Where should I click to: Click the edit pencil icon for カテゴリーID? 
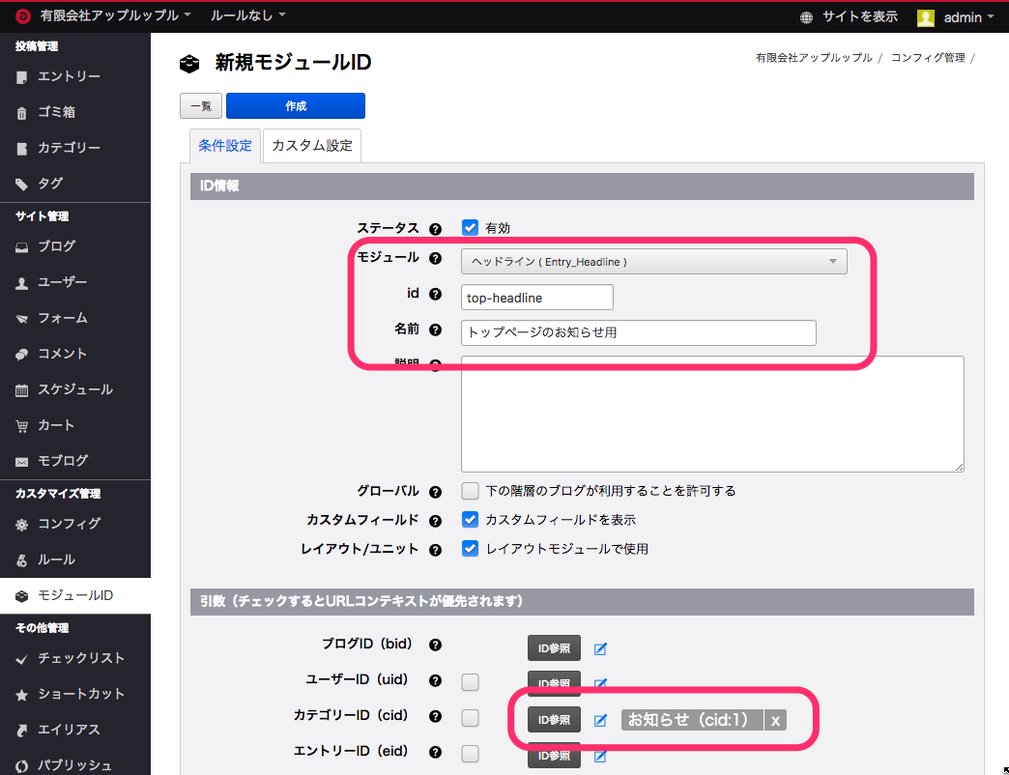(x=600, y=720)
